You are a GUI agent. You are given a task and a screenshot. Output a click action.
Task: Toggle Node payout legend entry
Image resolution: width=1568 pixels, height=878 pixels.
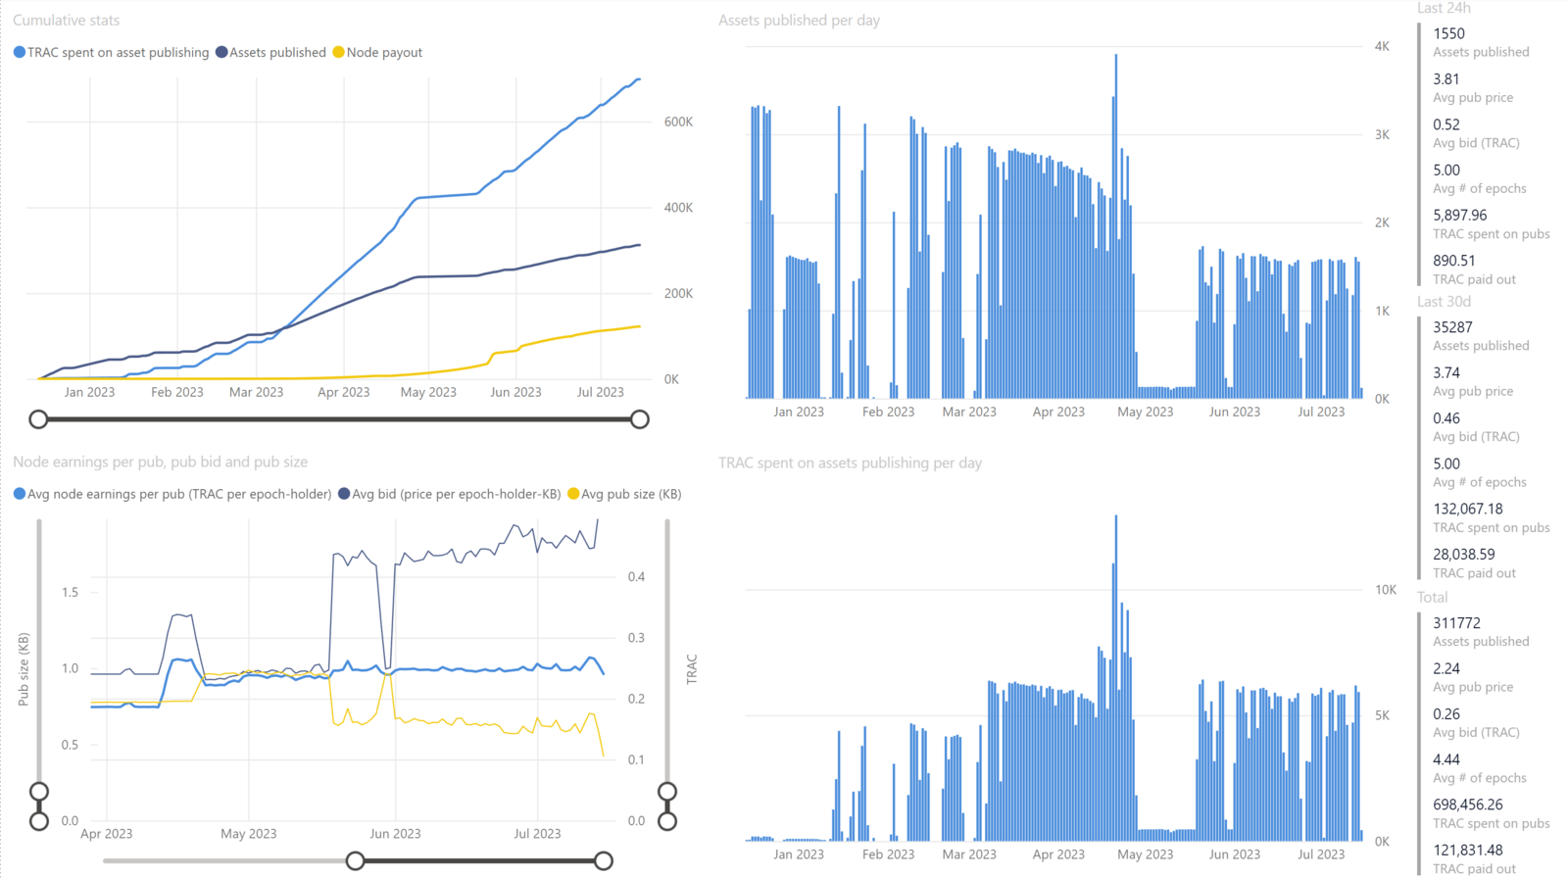click(x=377, y=53)
